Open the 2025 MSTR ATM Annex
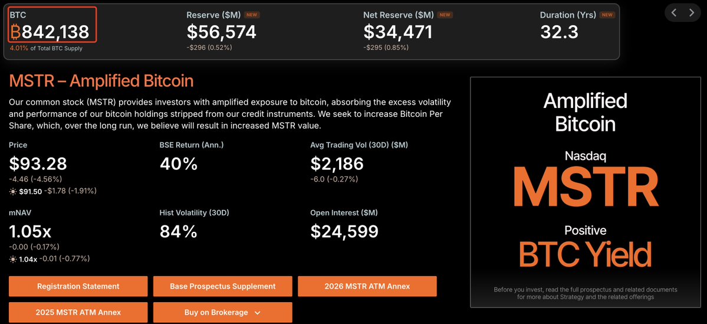The width and height of the screenshot is (707, 324). click(x=78, y=312)
